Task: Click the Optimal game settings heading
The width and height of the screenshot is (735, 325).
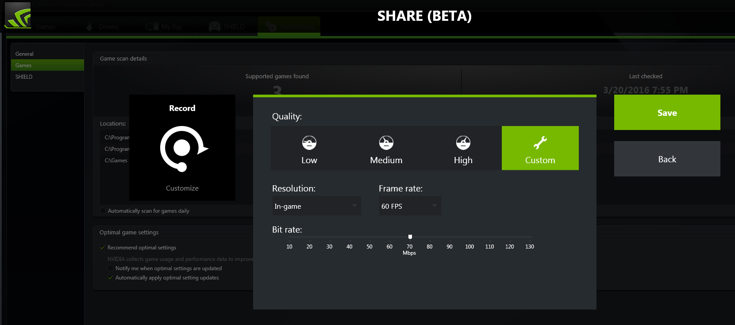Action: pyautogui.click(x=129, y=232)
